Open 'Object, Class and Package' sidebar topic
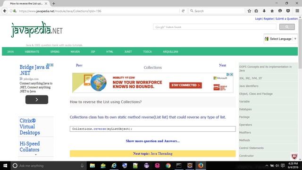This screenshot has width=302, height=170. click(256, 93)
